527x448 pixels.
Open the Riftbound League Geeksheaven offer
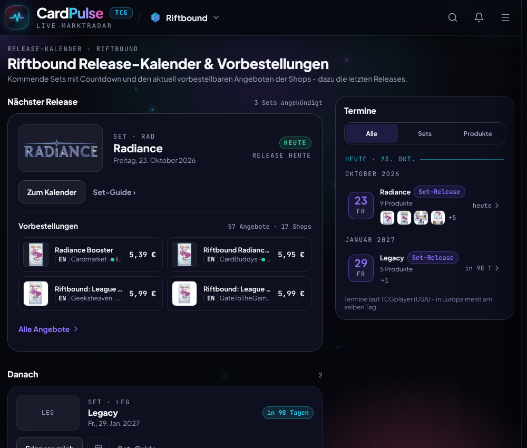point(91,294)
